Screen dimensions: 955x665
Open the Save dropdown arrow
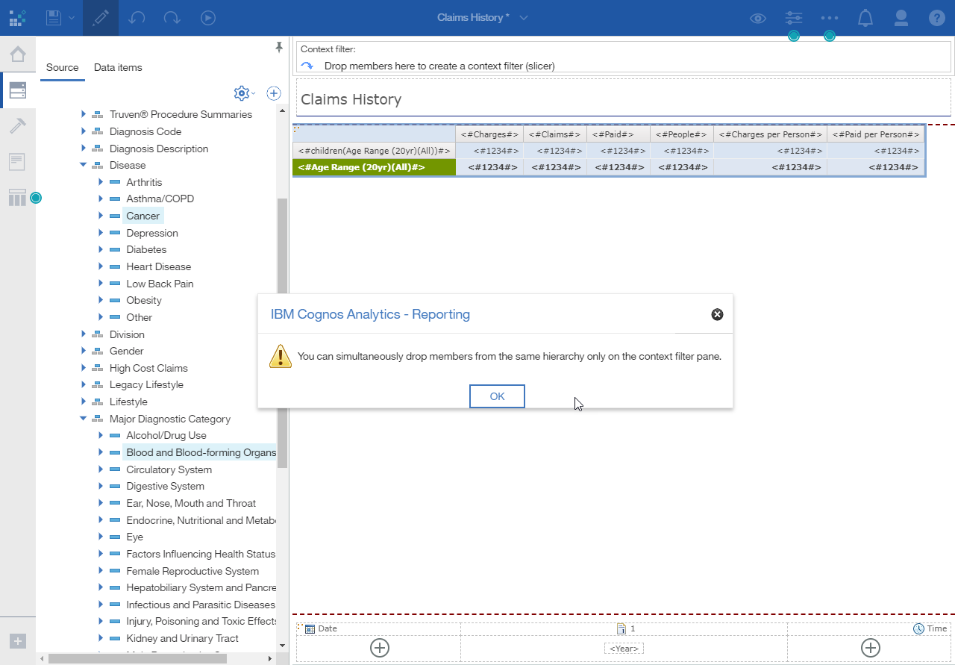[71, 18]
